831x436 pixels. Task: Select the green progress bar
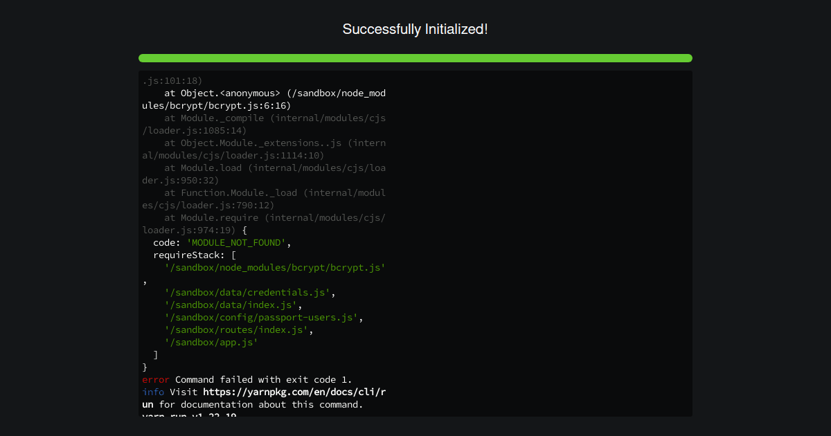[415, 58]
